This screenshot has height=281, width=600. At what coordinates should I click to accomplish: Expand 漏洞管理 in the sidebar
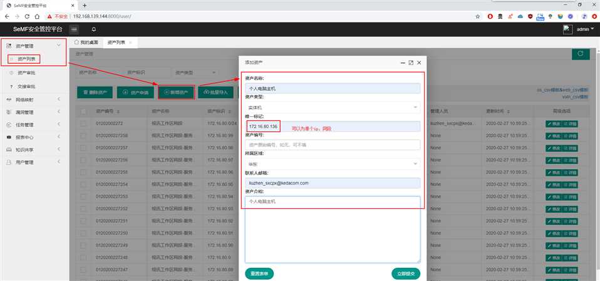pos(34,112)
